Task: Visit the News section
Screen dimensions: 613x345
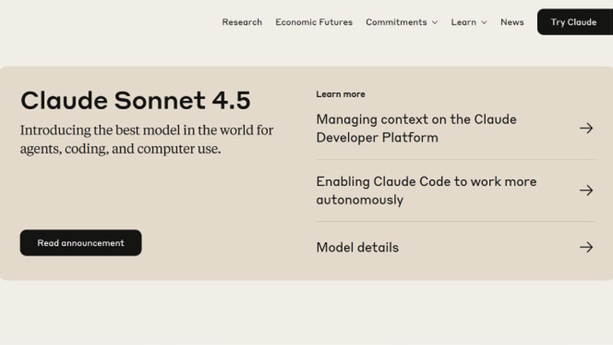Action: pyautogui.click(x=512, y=22)
